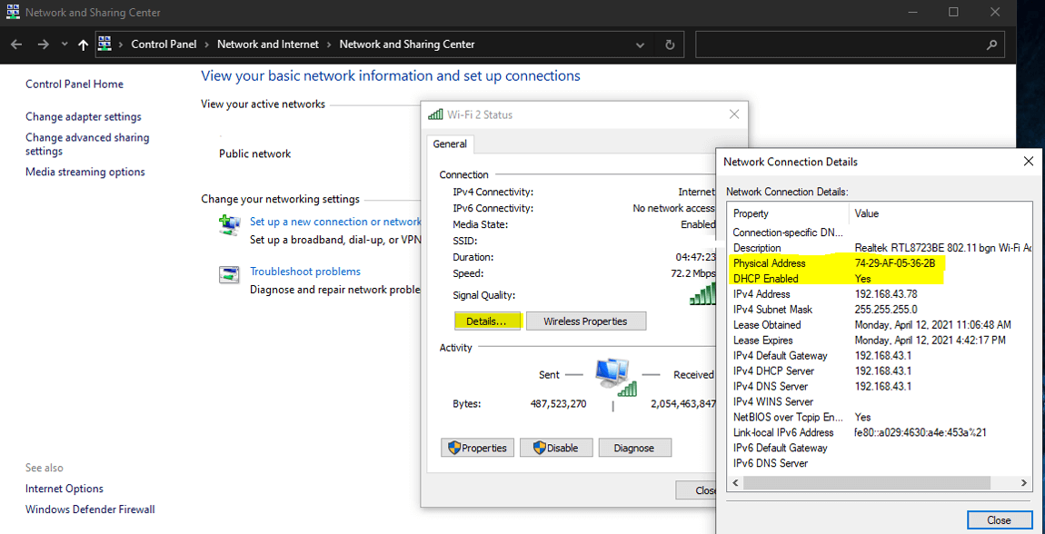Click the troubleshoot problems icon

point(229,274)
